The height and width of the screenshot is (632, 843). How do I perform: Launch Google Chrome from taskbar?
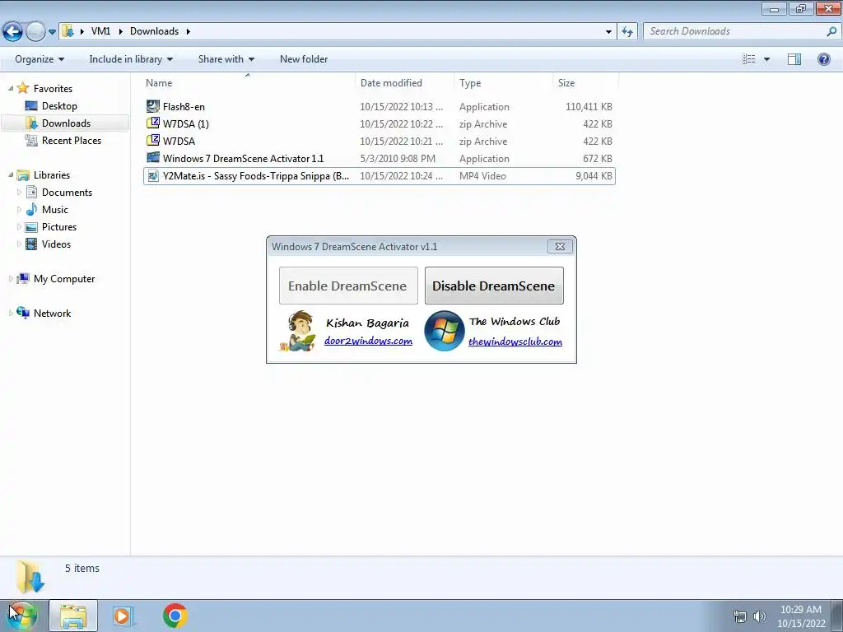(175, 616)
